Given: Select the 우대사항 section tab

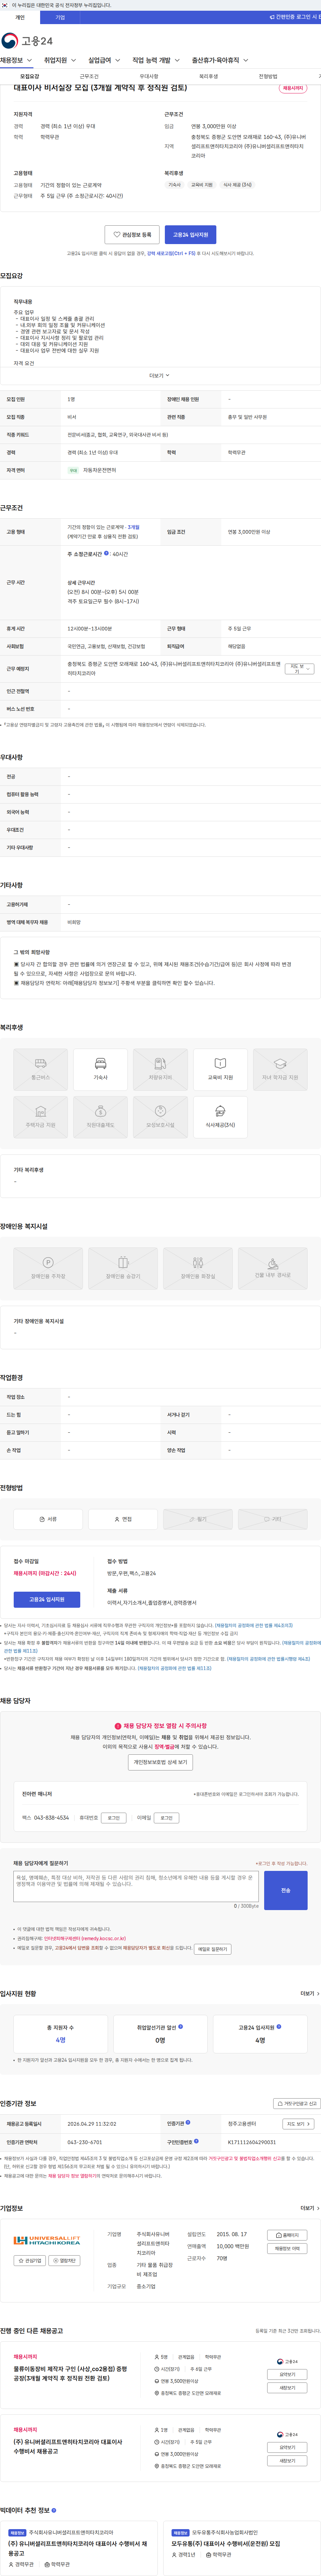Looking at the screenshot, I should click(149, 76).
